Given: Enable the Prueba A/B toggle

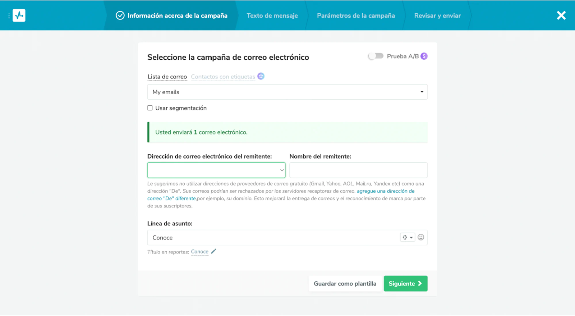Looking at the screenshot, I should [x=376, y=56].
